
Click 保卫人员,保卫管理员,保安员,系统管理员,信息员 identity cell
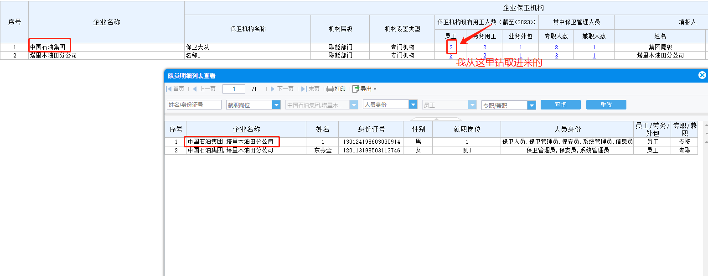tap(567, 142)
